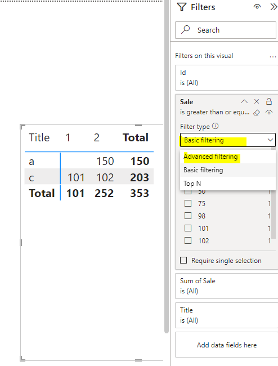Toggle Filters pane visibility eye icon

257,7
